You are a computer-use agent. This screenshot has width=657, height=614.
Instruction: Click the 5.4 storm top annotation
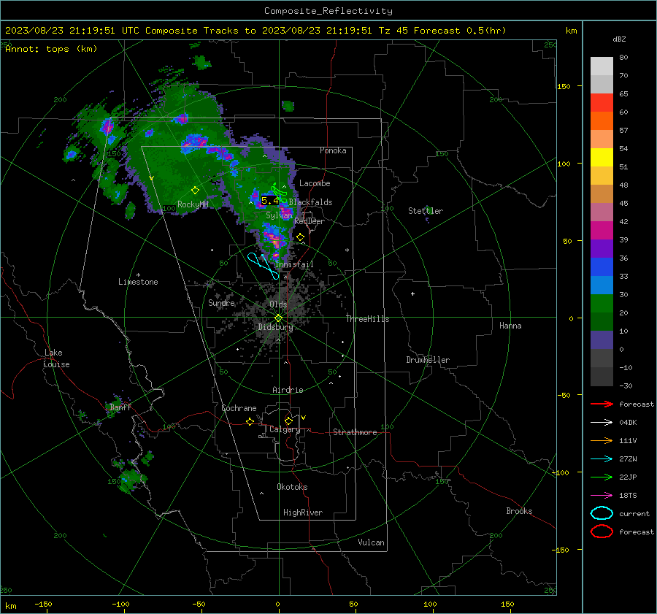[x=269, y=201]
